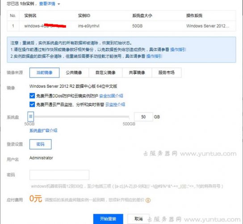Click the 取消 button
Image resolution: width=243 pixels, height=224 pixels.
138,219
